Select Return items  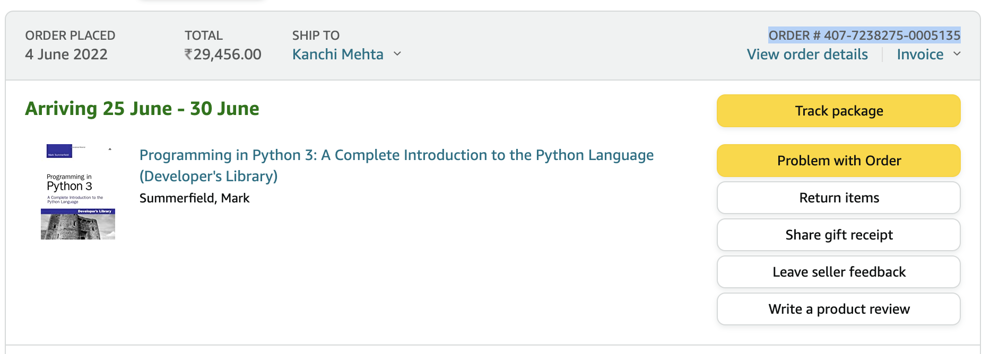[x=838, y=198]
